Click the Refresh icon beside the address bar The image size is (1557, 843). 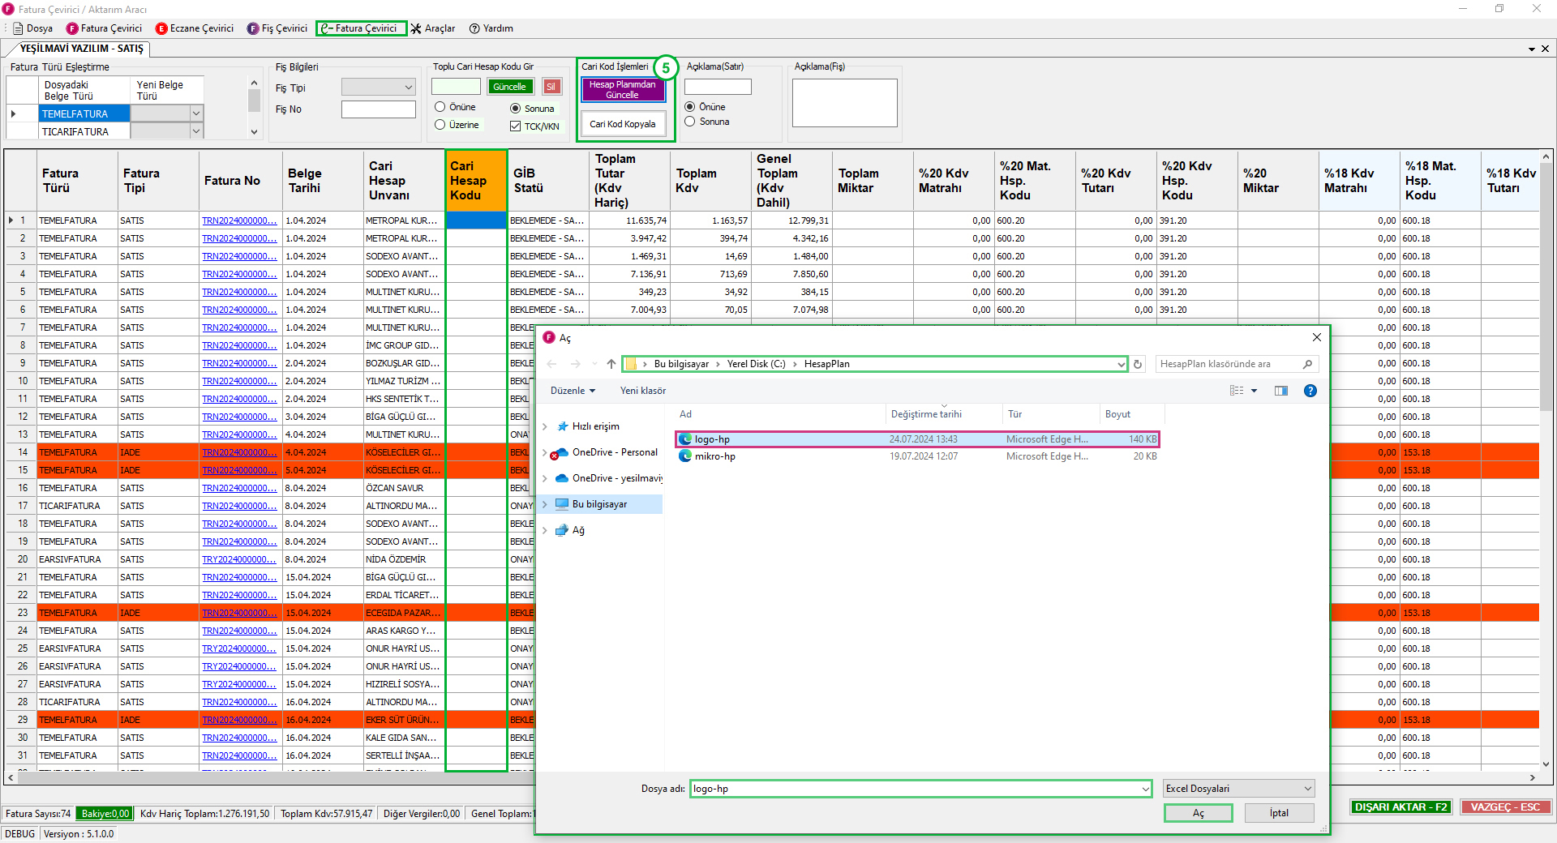tap(1138, 365)
